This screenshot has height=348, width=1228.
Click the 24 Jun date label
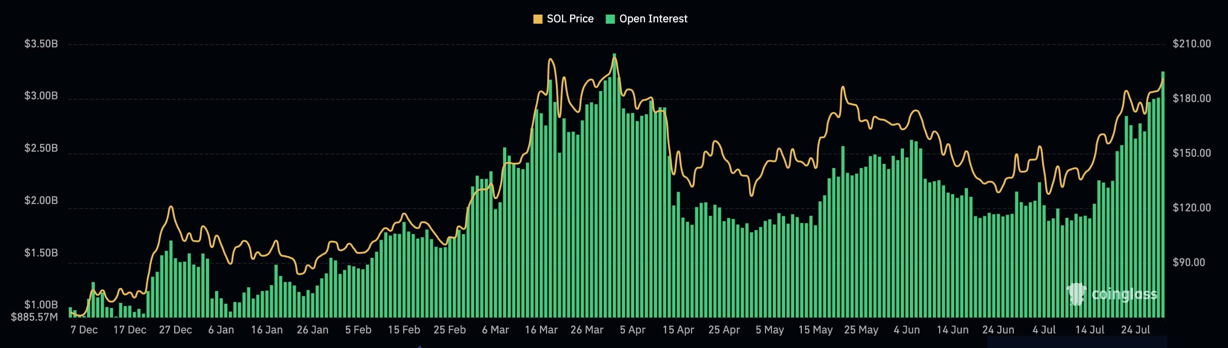pyautogui.click(x=998, y=330)
